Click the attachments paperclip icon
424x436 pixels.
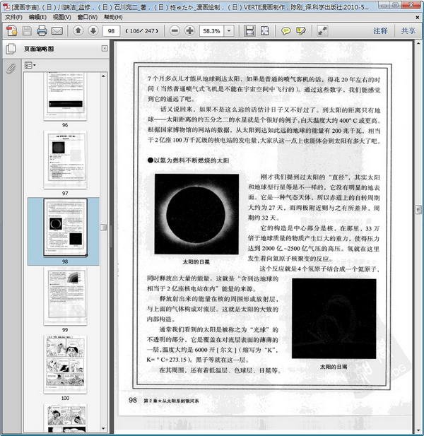coord(11,68)
